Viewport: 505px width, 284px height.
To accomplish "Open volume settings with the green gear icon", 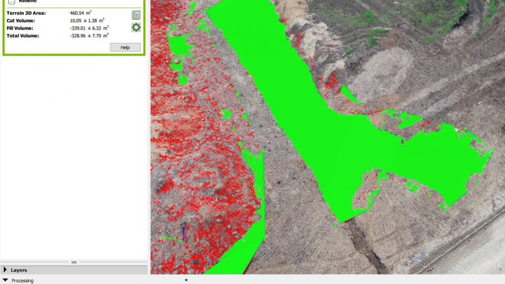I will click(x=136, y=28).
